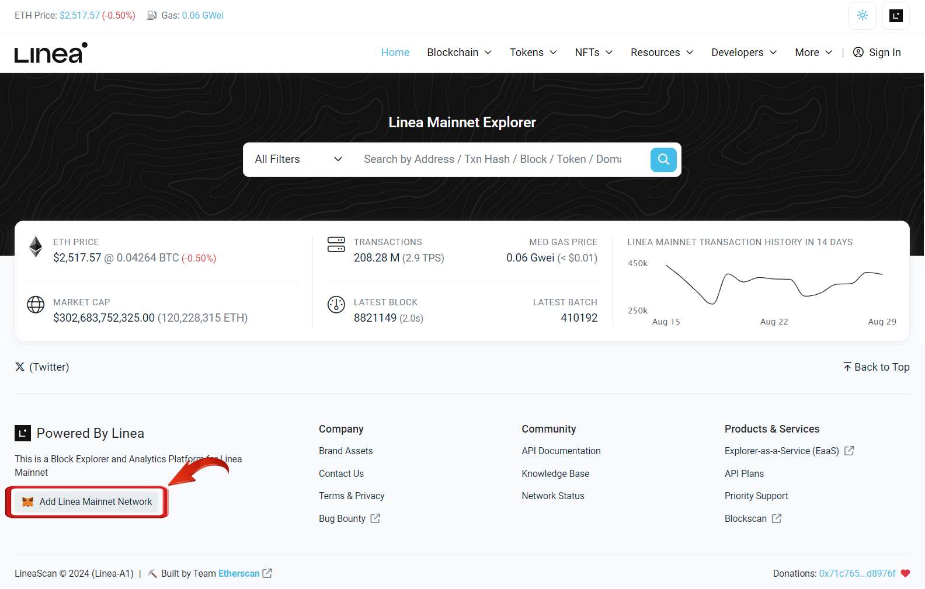Open the All Filters dropdown

tap(298, 159)
